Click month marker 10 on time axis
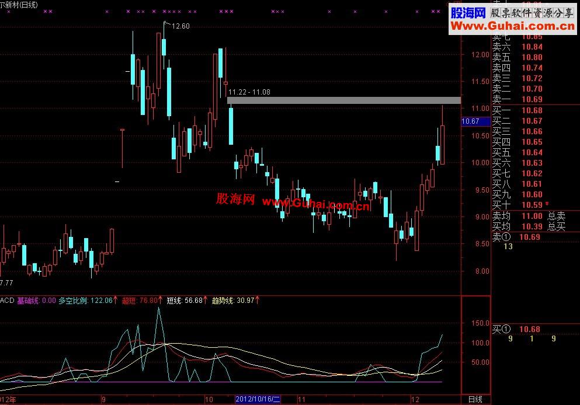 click(209, 400)
